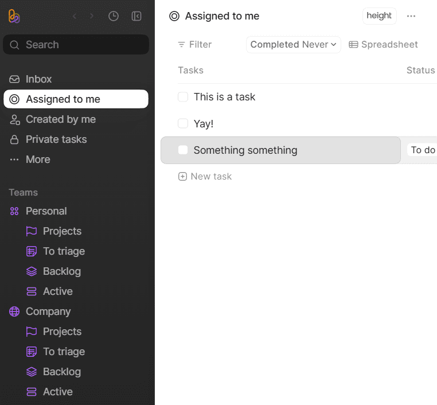Image resolution: width=437 pixels, height=405 pixels.
Task: Open Projects under Company
Action: tap(76, 332)
